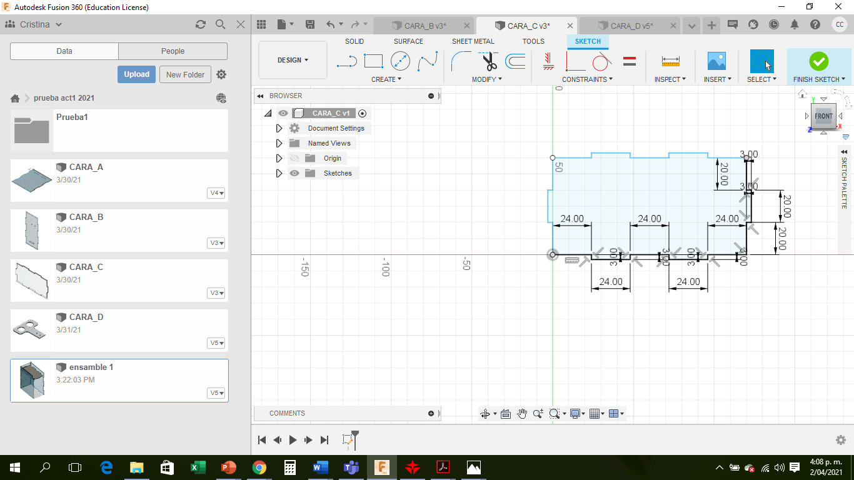The width and height of the screenshot is (854, 480).
Task: Click the Upload button
Action: tap(136, 74)
